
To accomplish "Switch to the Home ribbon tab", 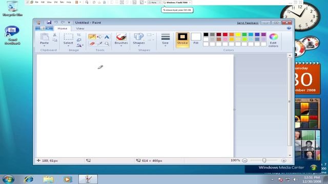I will tap(63, 29).
